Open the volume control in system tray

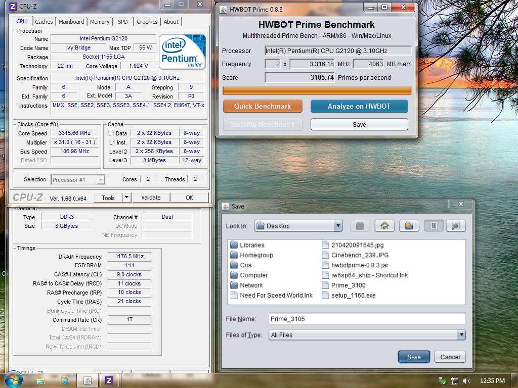(467, 381)
